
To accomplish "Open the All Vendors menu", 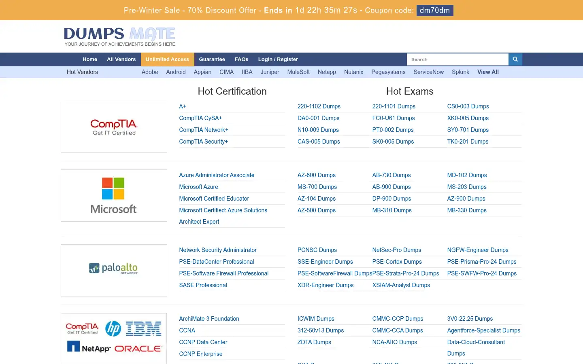I will tap(121, 59).
